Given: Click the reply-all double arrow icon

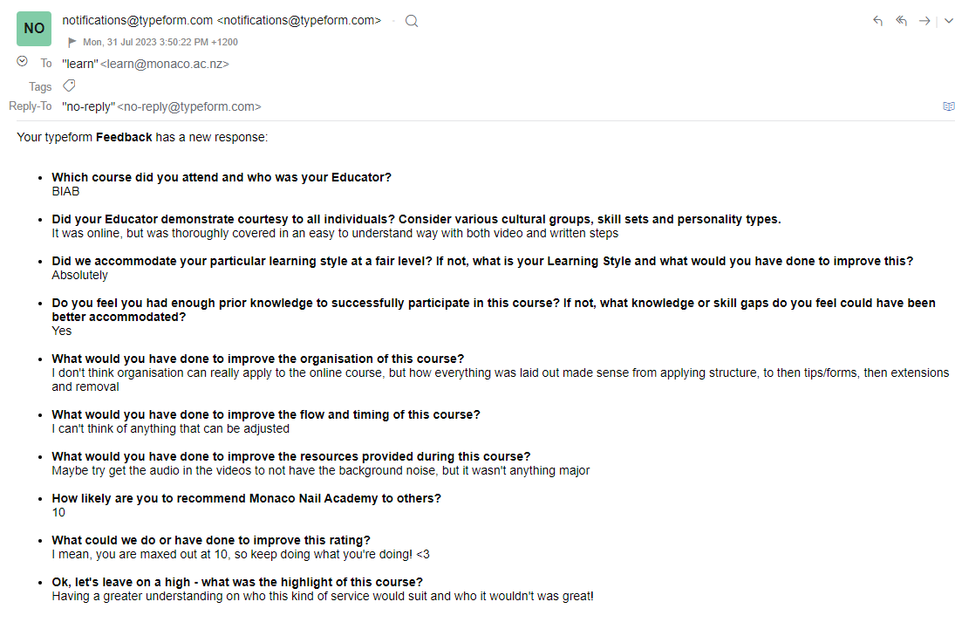Looking at the screenshot, I should tap(901, 21).
